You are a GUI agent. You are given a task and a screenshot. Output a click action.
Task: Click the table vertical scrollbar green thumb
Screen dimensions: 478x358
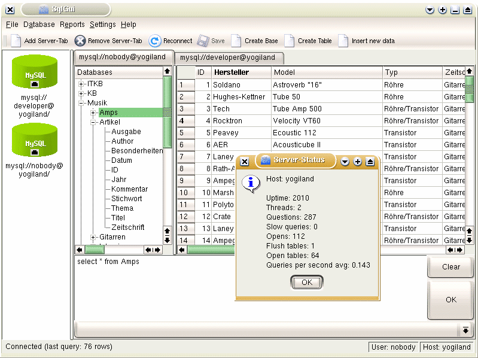tap(469, 89)
